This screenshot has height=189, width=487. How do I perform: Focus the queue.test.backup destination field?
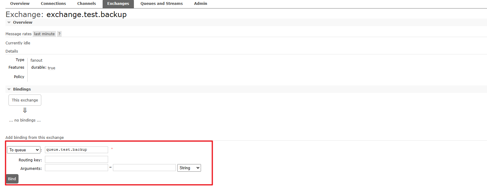pos(77,150)
